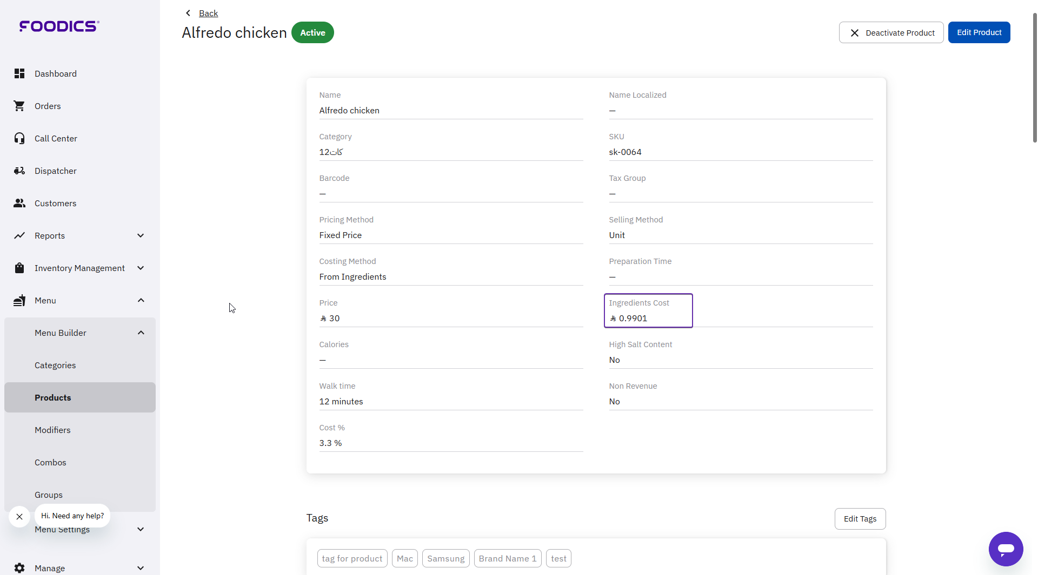Follow the Back link
This screenshot has height=575, width=1038.
click(x=208, y=13)
